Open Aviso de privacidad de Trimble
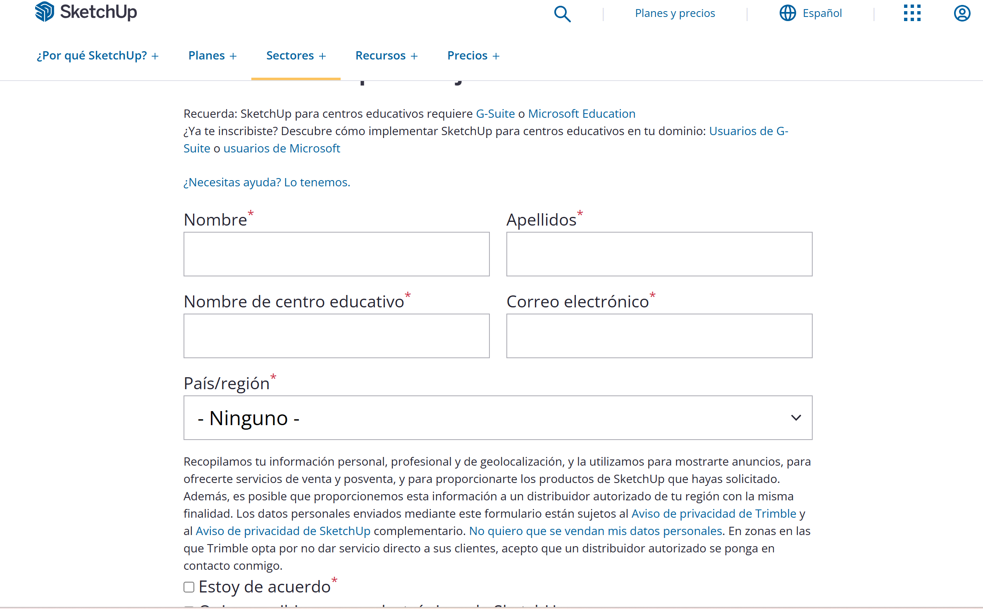 [x=713, y=514]
